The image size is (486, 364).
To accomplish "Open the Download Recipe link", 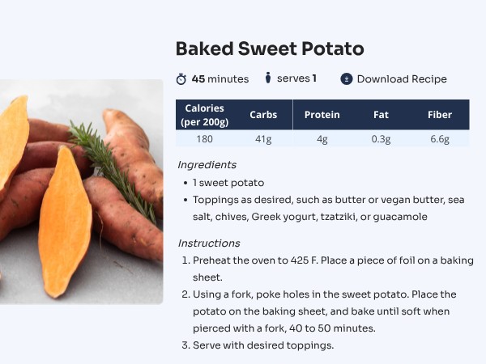I will pyautogui.click(x=402, y=78).
